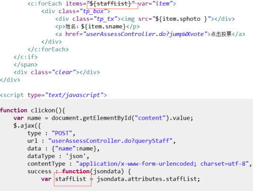
Task: Click the userAssessController.do?jumpWXvote href
Action: tap(145, 34)
